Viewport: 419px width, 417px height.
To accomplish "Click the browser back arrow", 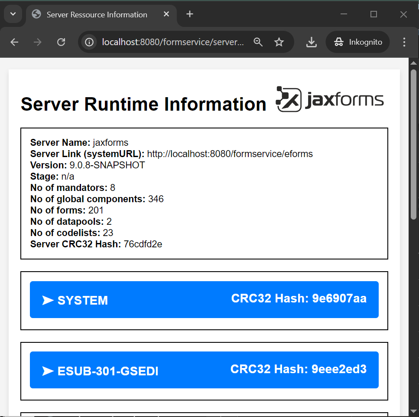I will click(15, 42).
